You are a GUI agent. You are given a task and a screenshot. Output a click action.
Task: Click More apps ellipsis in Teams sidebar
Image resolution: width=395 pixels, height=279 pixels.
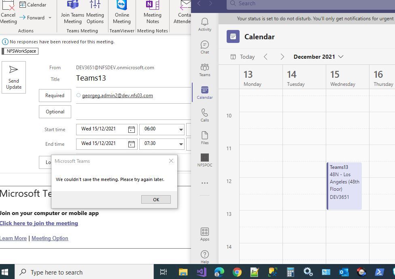204,183
